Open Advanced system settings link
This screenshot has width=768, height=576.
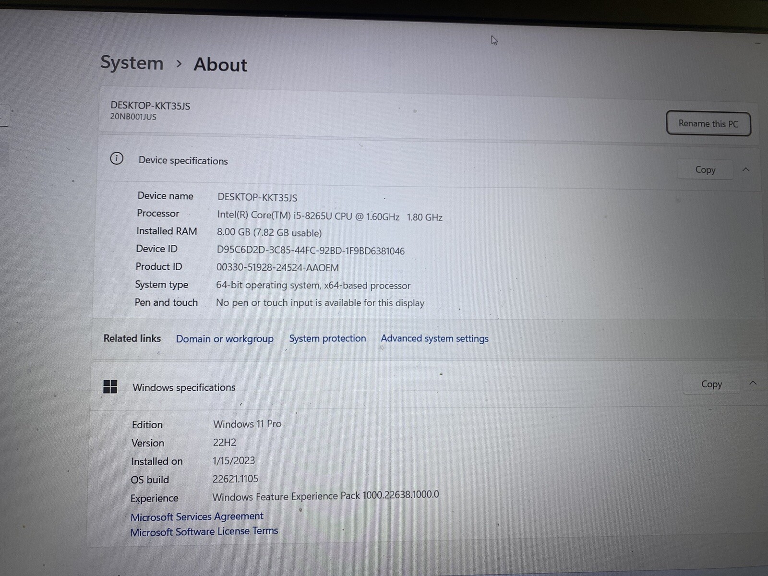434,338
